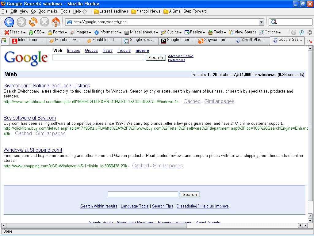Click the vertical scrollbar down arrow
The width and height of the screenshot is (314, 236).
click(310, 221)
